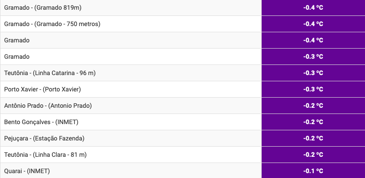The height and width of the screenshot is (178, 365).
Task: Select Teutônia Linha Clara 81 m name
Action: pyautogui.click(x=45, y=155)
